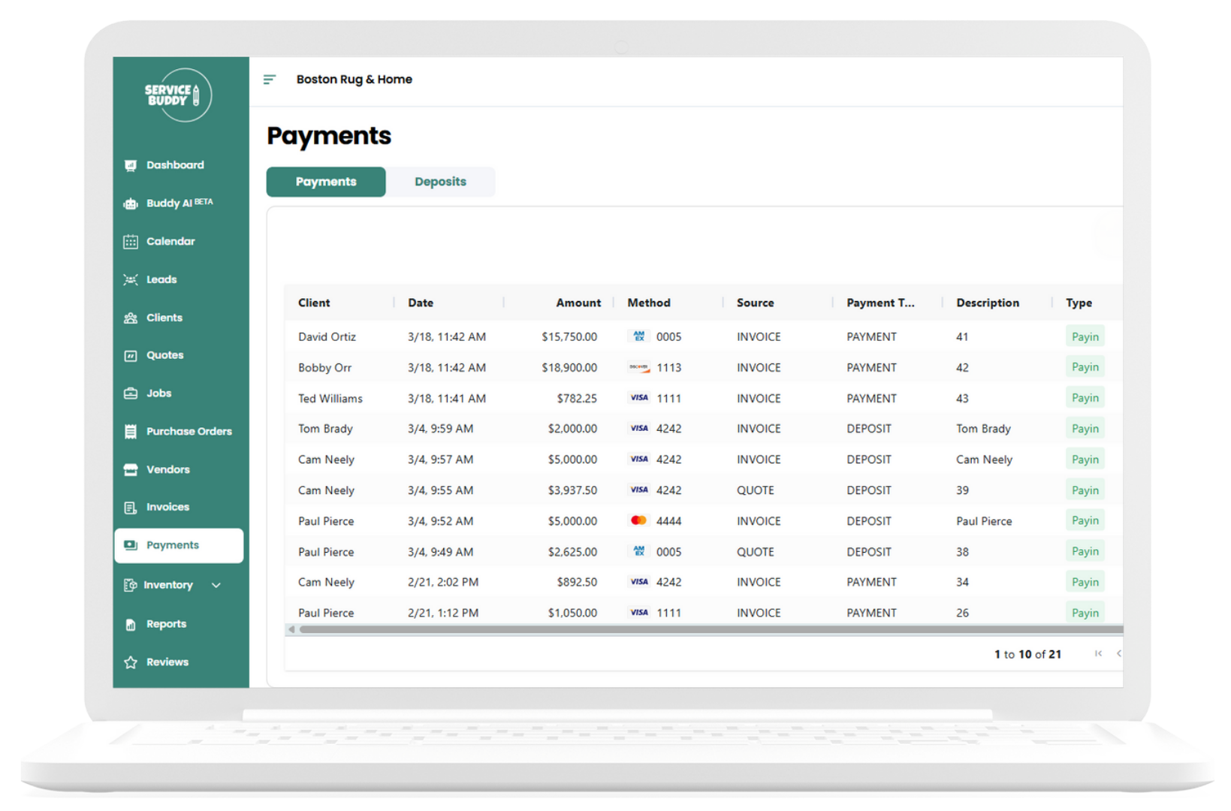Click the 2/21, 2:02 PM date cell

point(443,582)
